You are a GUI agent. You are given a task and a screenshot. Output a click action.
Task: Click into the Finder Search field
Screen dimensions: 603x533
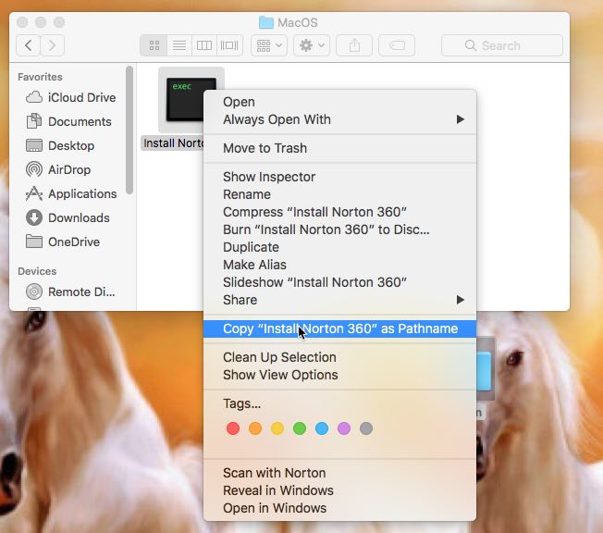point(502,45)
